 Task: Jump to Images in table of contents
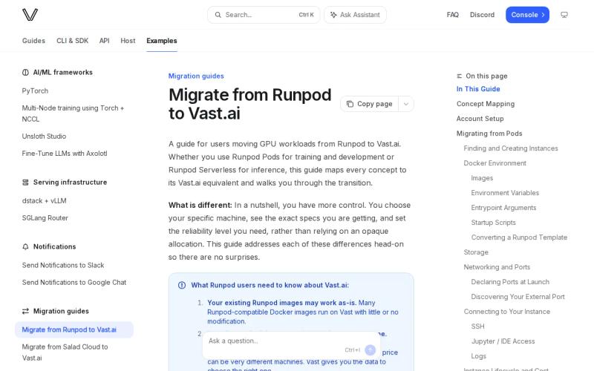tap(482, 178)
